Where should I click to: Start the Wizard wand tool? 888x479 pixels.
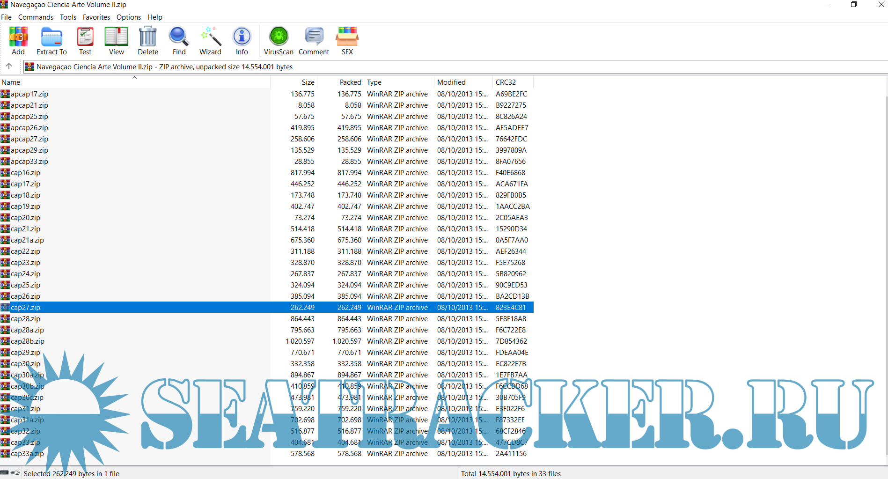click(210, 41)
